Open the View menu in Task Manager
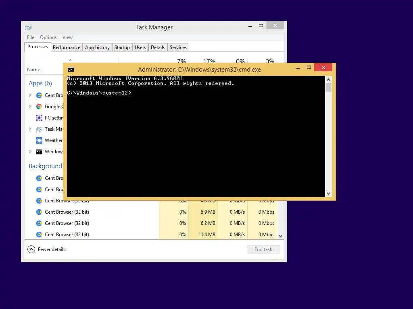 (x=67, y=37)
